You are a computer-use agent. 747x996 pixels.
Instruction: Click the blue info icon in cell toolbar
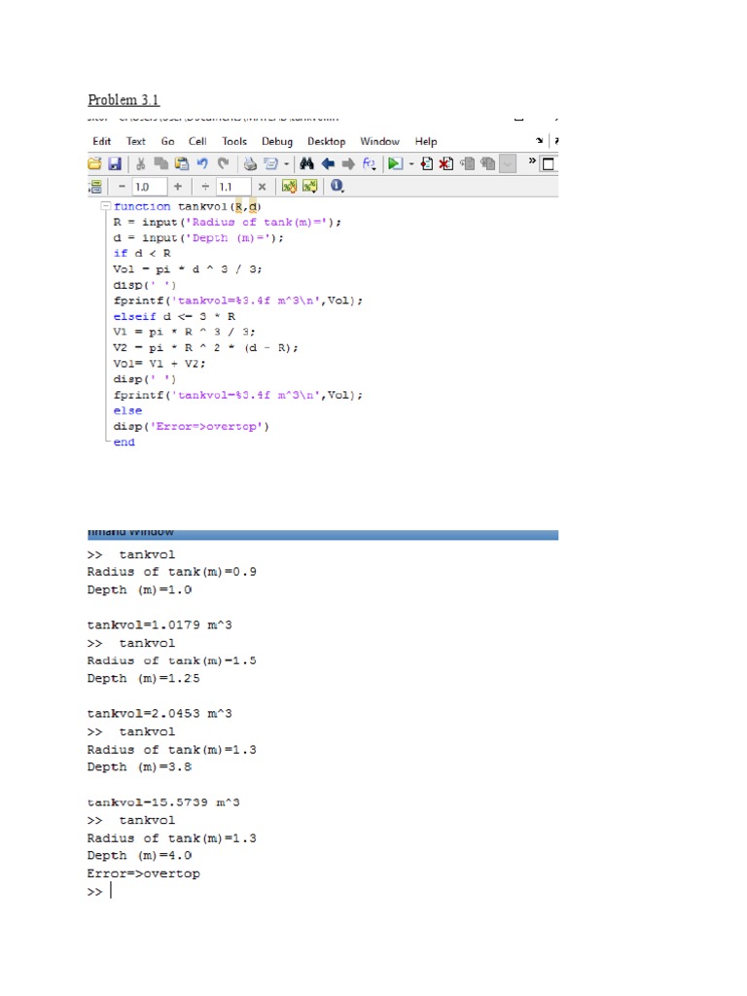coord(337,186)
